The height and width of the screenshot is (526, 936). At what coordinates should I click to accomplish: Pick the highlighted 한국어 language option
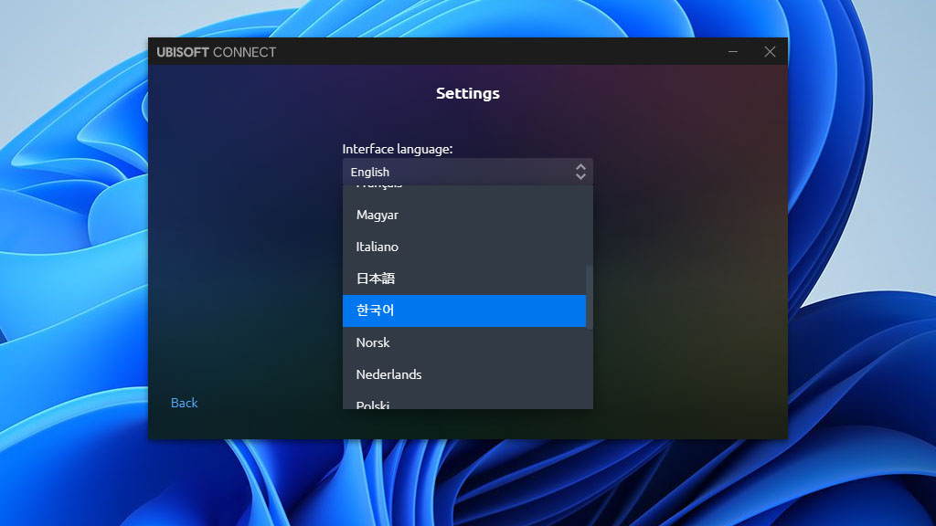[x=464, y=310]
